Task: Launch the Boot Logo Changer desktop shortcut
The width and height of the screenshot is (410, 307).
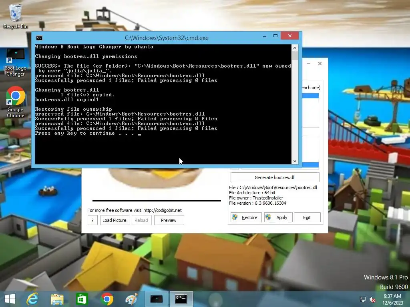Action: click(16, 63)
